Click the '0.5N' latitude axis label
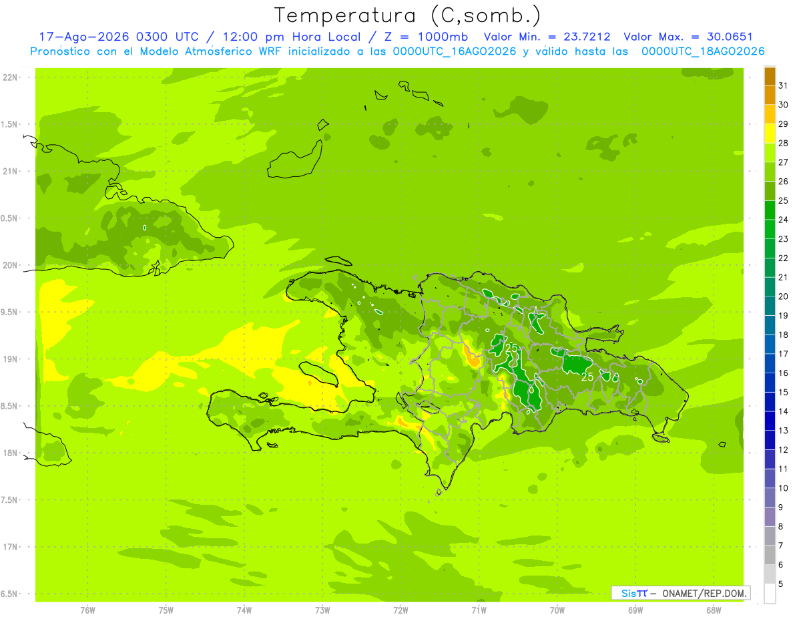 pos(10,218)
